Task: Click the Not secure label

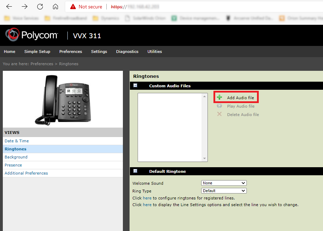Action: click(90, 7)
